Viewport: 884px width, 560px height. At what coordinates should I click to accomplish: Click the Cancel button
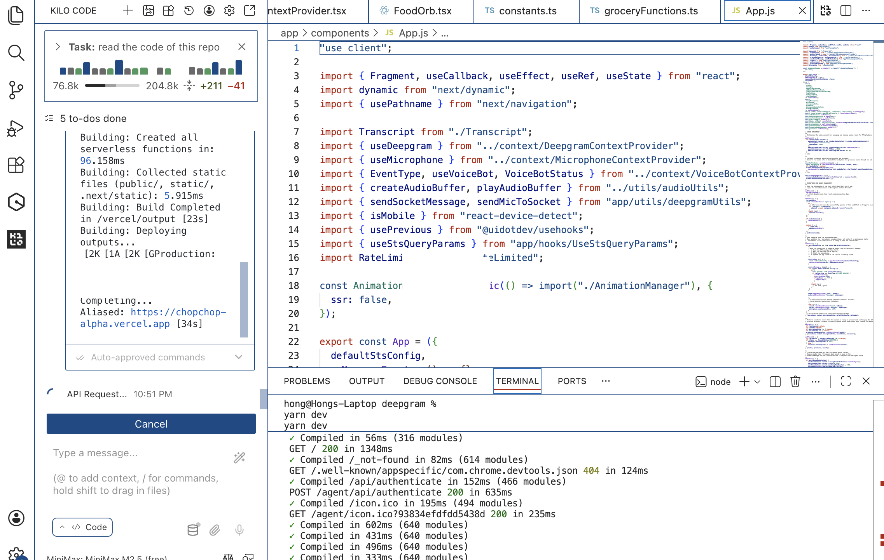[151, 424]
